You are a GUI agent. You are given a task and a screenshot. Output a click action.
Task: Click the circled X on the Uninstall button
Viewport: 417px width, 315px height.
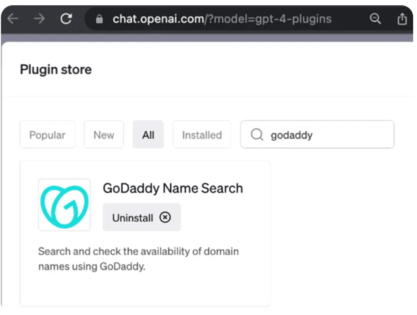(165, 217)
